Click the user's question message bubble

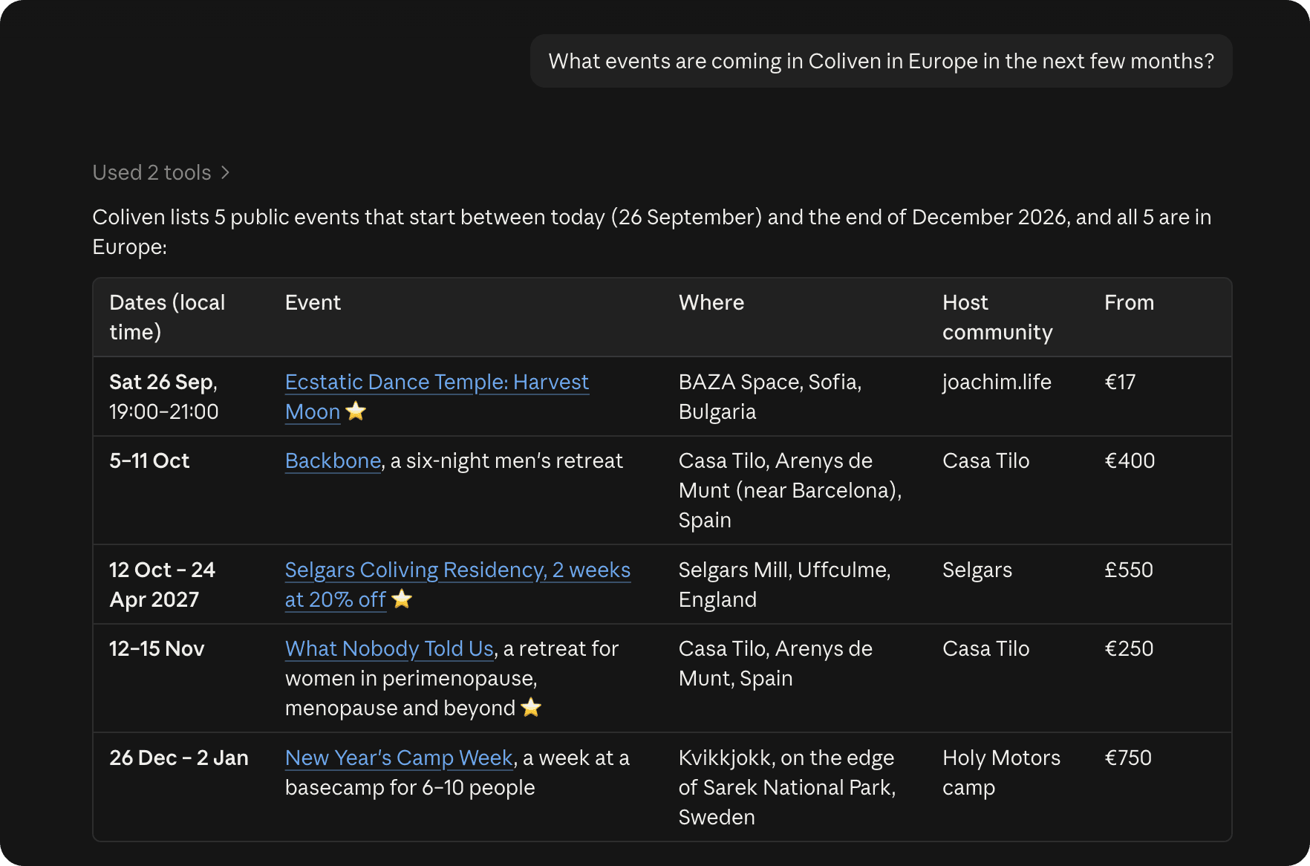tap(881, 61)
